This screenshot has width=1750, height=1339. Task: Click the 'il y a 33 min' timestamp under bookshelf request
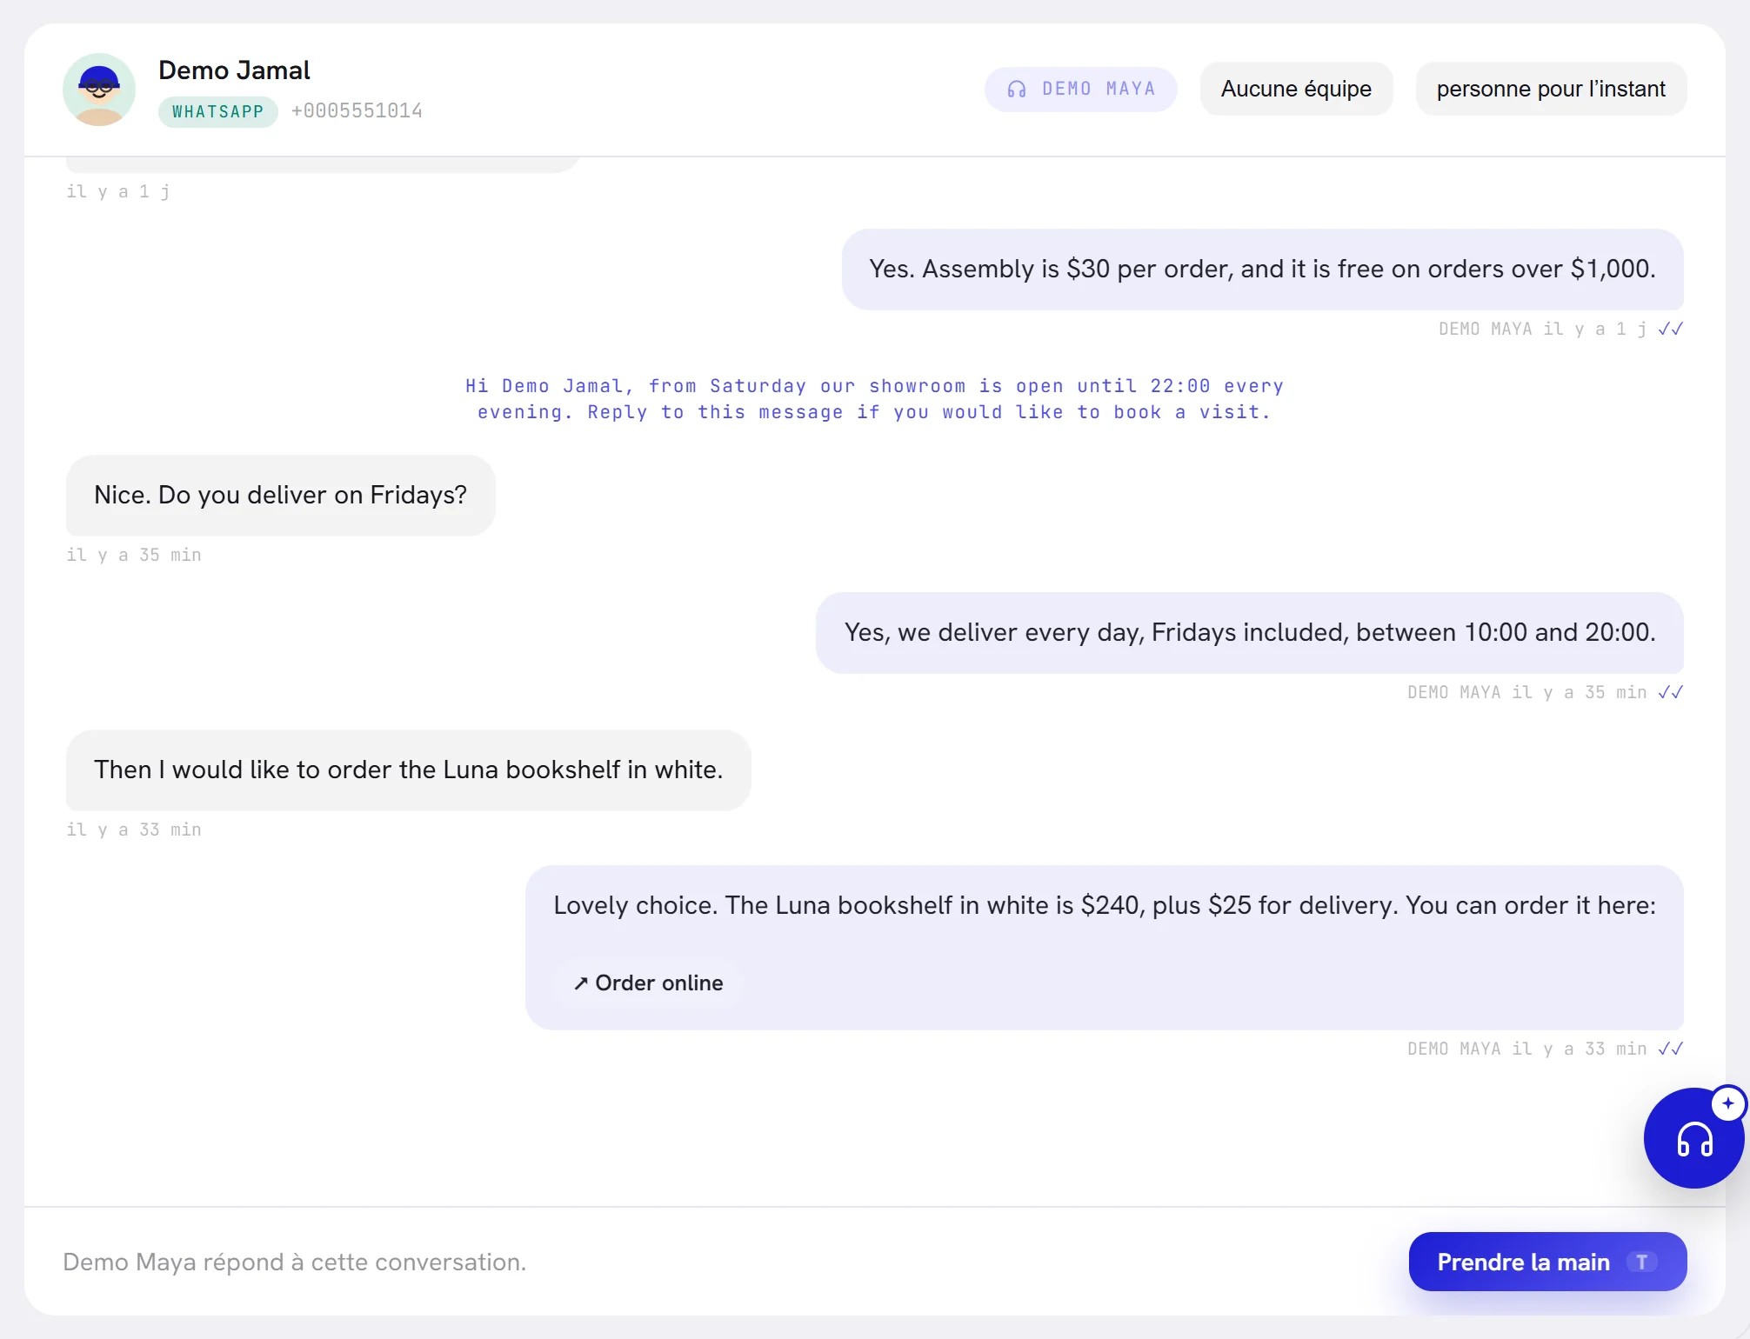134,829
